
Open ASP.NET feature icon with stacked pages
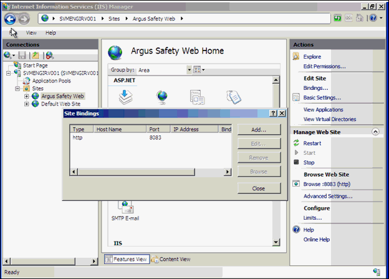click(197, 97)
